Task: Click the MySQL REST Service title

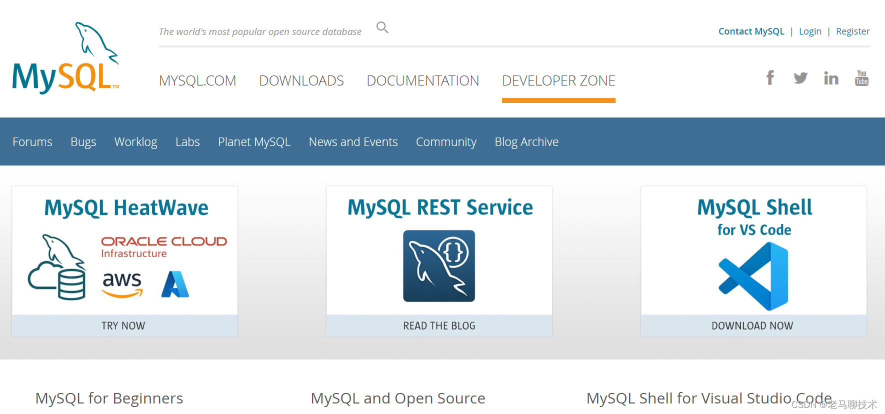Action: [x=440, y=207]
